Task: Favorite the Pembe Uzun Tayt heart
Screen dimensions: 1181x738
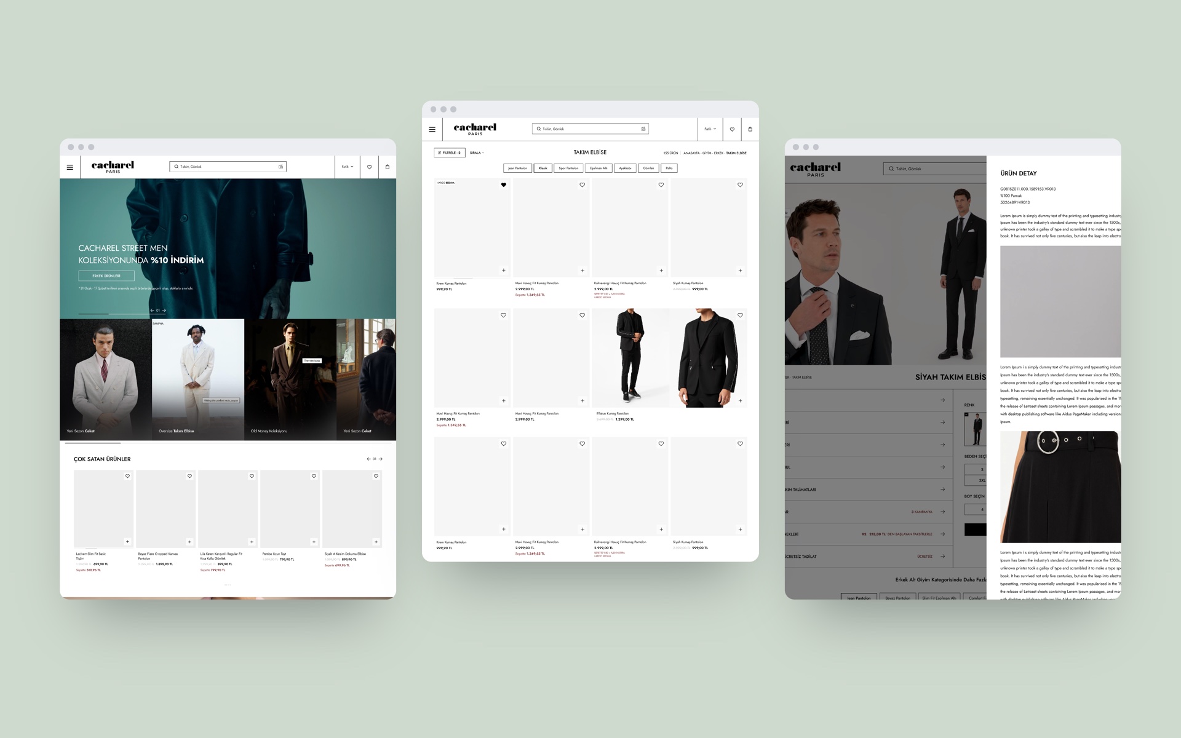Action: [x=314, y=476]
